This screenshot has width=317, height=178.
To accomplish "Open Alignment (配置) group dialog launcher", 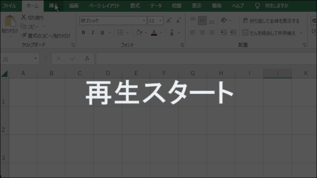I will coord(304,45).
